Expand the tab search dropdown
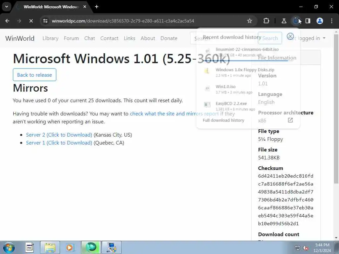Screen dimensions: 339x254 (7, 7)
